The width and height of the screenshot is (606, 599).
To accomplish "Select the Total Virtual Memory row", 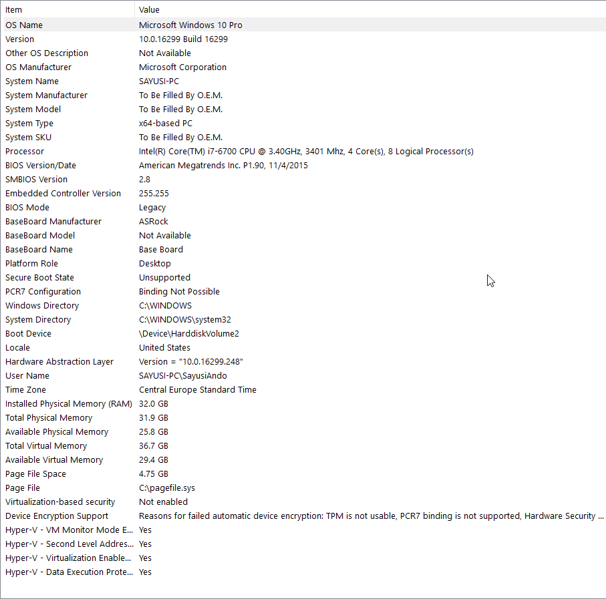I will [x=305, y=446].
